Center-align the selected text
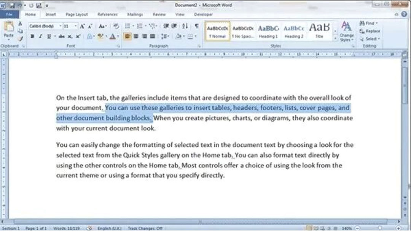The height and width of the screenshot is (232, 411). (136, 36)
